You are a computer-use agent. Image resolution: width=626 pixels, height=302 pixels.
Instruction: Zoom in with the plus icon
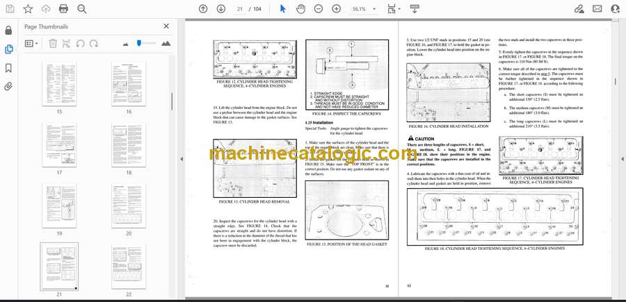(x=336, y=9)
